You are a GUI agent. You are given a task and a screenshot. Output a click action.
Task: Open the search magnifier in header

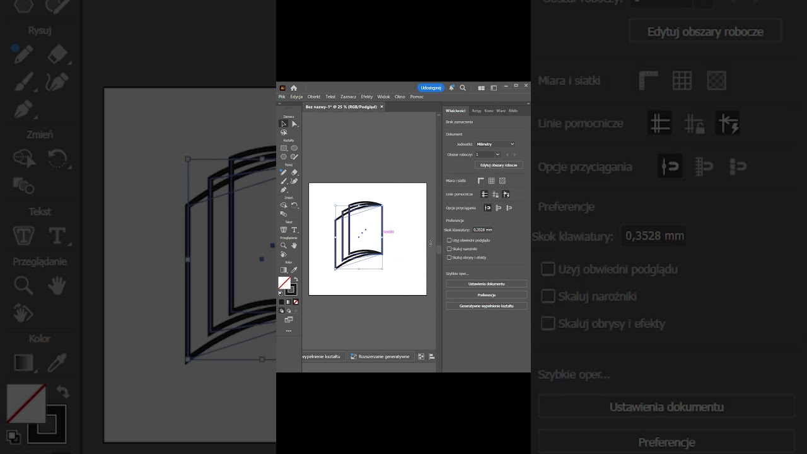click(463, 88)
